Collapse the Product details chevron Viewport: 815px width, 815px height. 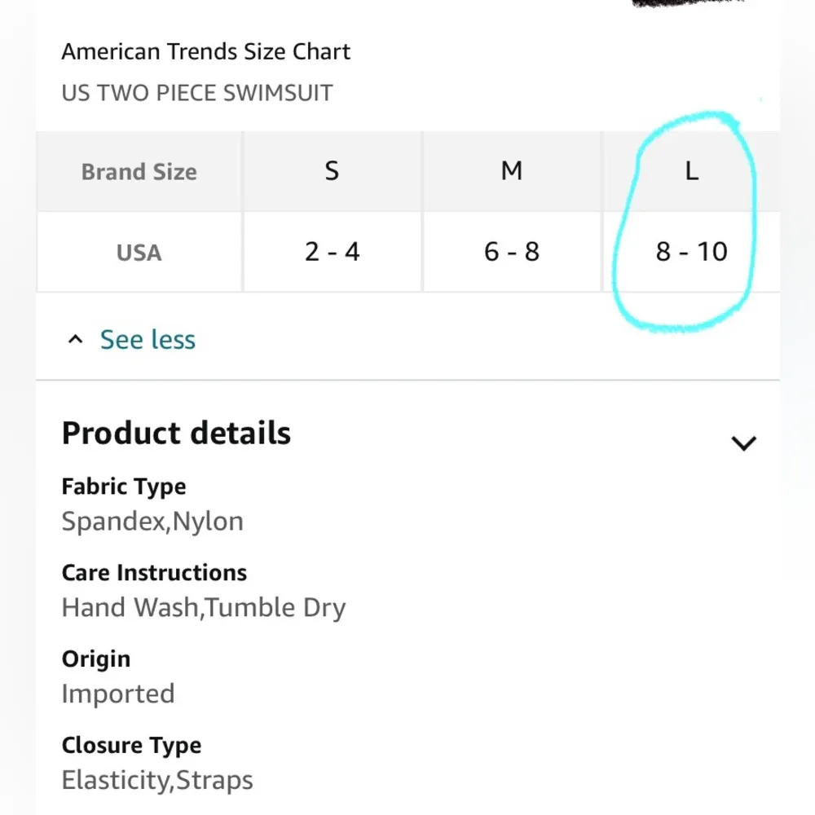point(743,443)
